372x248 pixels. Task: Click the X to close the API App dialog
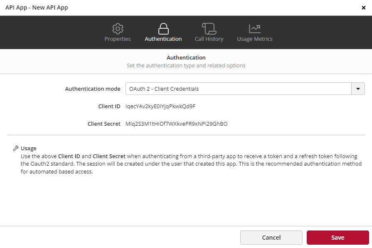[x=364, y=7]
